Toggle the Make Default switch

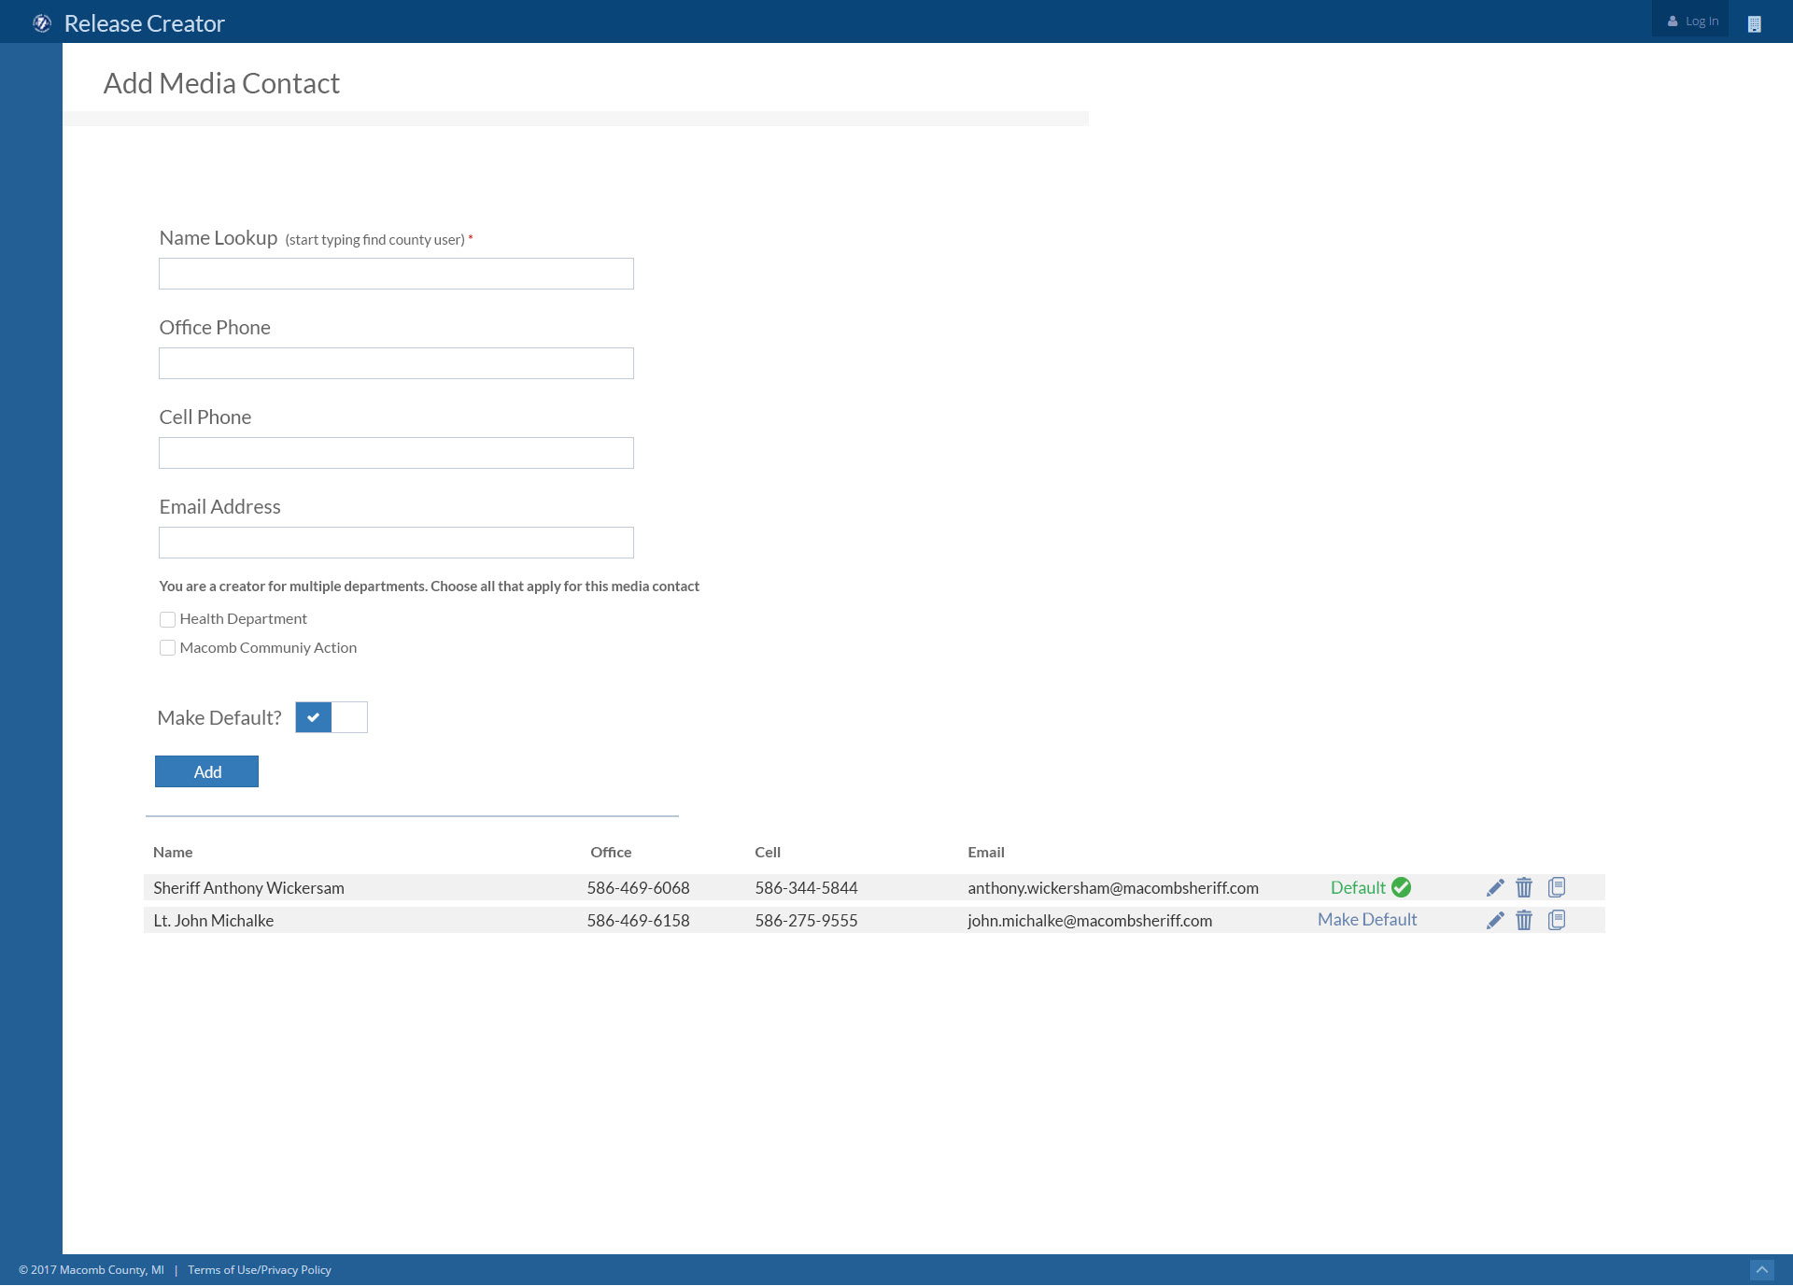(x=332, y=717)
